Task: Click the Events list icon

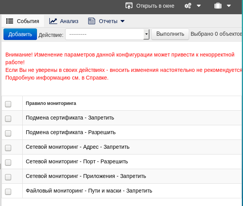Action: (10, 21)
